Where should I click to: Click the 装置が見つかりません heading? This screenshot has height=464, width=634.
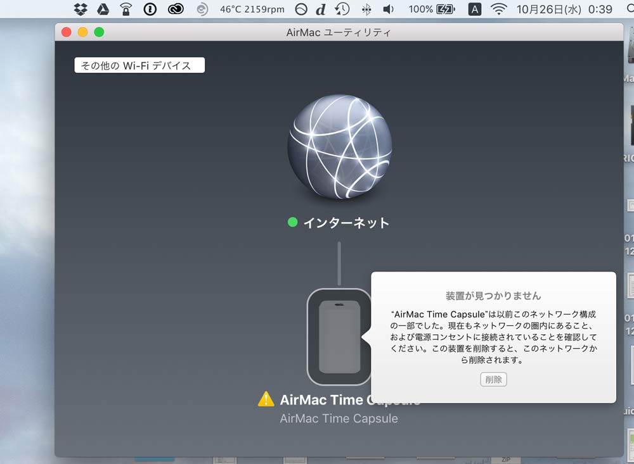493,296
